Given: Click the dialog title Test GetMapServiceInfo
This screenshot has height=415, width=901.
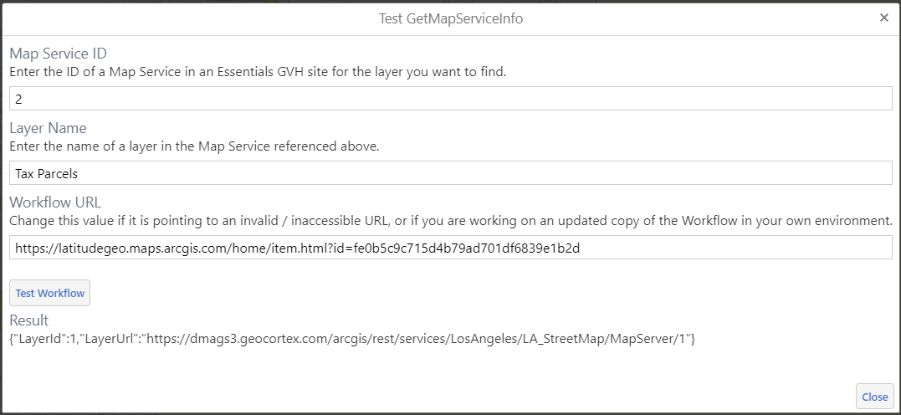Looking at the screenshot, I should [451, 18].
